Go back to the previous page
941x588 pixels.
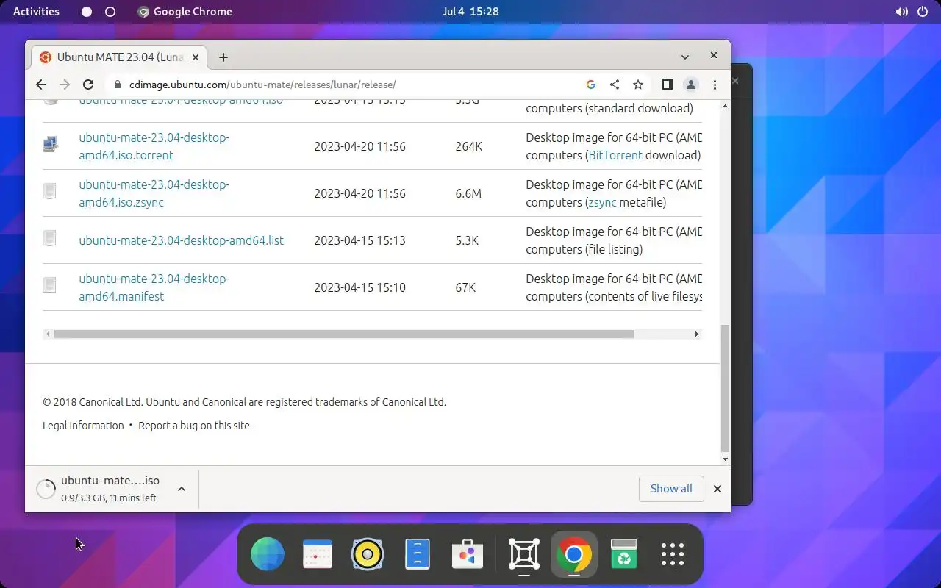tap(41, 85)
